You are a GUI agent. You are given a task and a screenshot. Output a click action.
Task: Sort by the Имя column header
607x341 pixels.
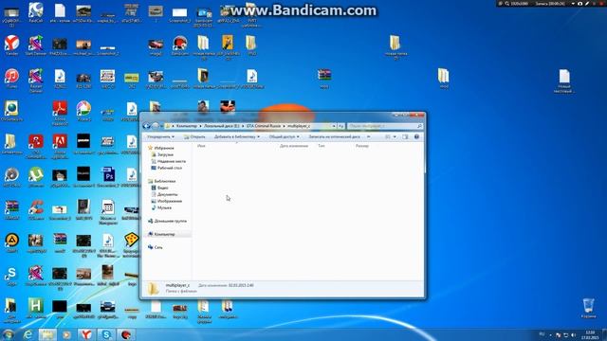(201, 146)
